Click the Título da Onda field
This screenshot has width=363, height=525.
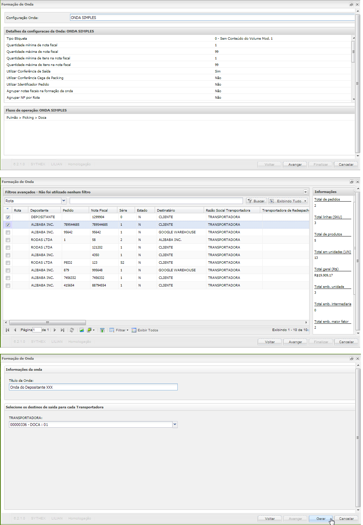point(93,387)
